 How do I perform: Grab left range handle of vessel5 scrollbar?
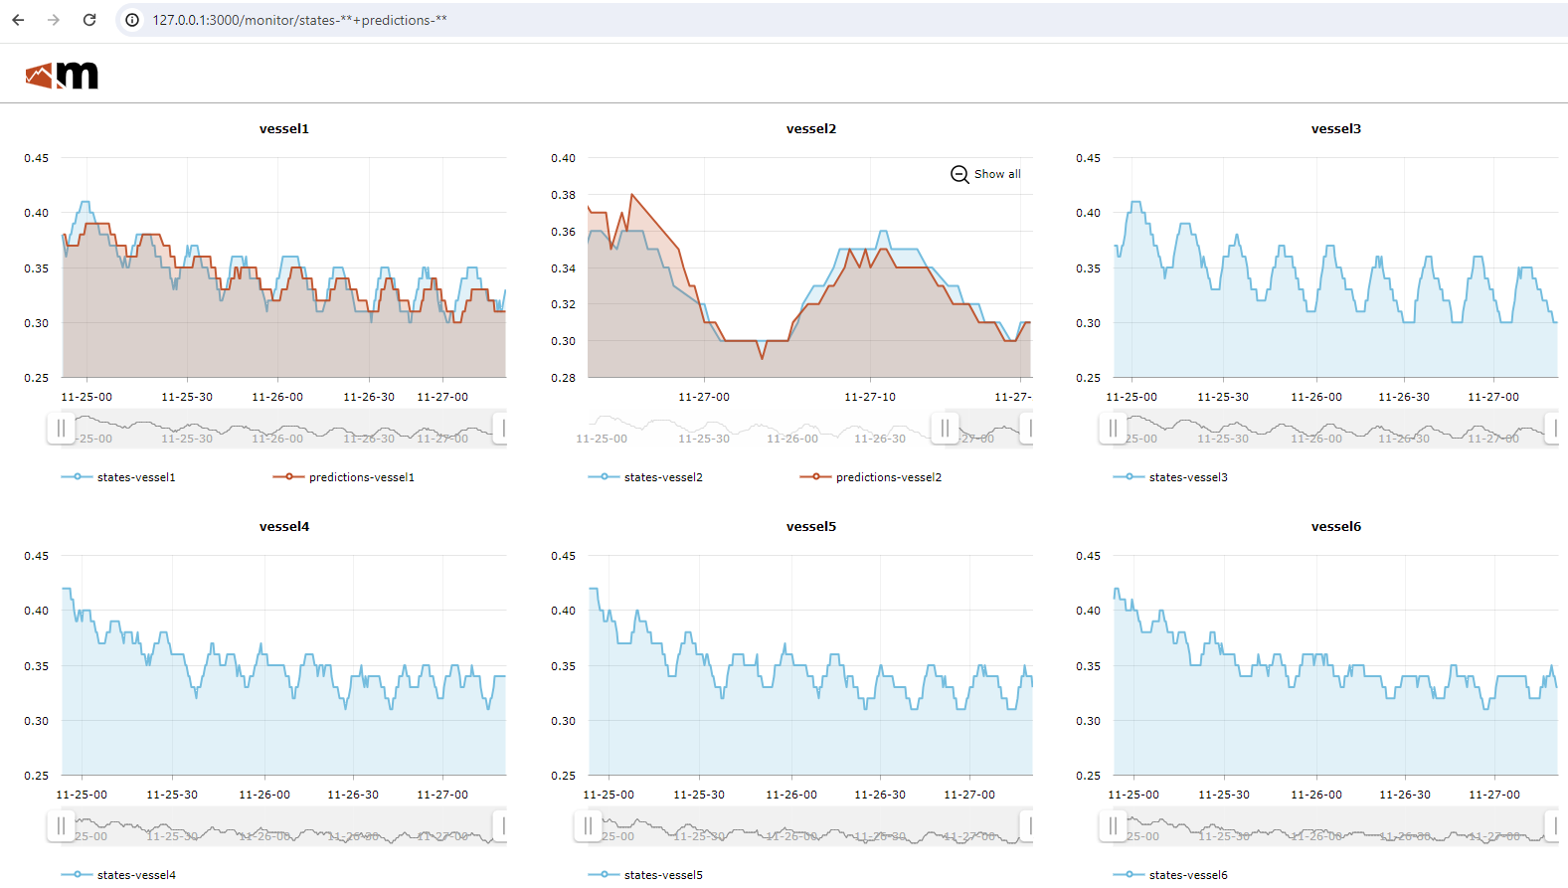pyautogui.click(x=588, y=826)
